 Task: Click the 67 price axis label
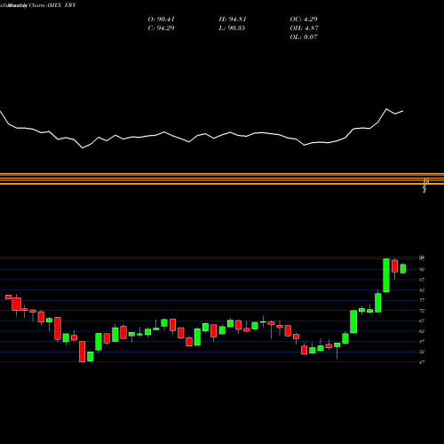(x=422, y=321)
